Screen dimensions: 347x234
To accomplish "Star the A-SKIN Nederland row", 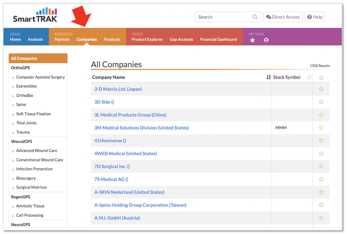I will click(321, 192).
